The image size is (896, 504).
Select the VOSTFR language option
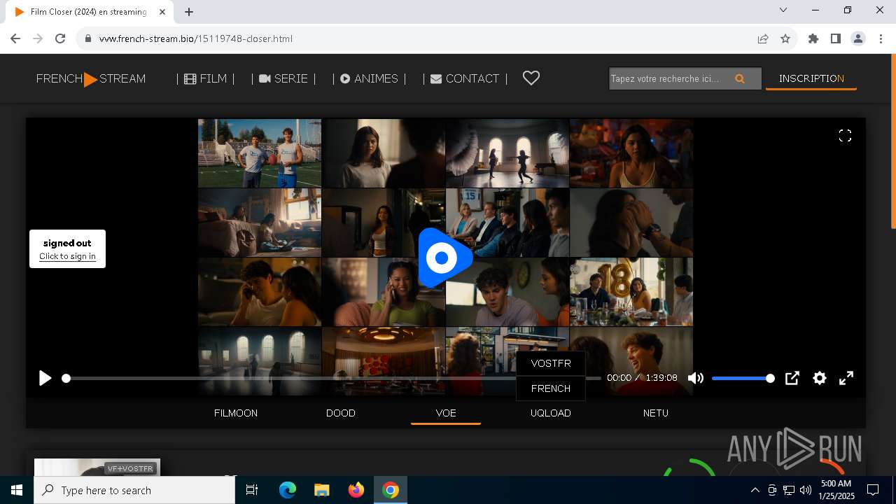[551, 363]
